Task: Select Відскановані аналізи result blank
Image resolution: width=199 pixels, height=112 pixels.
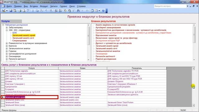Action: pos(106,35)
